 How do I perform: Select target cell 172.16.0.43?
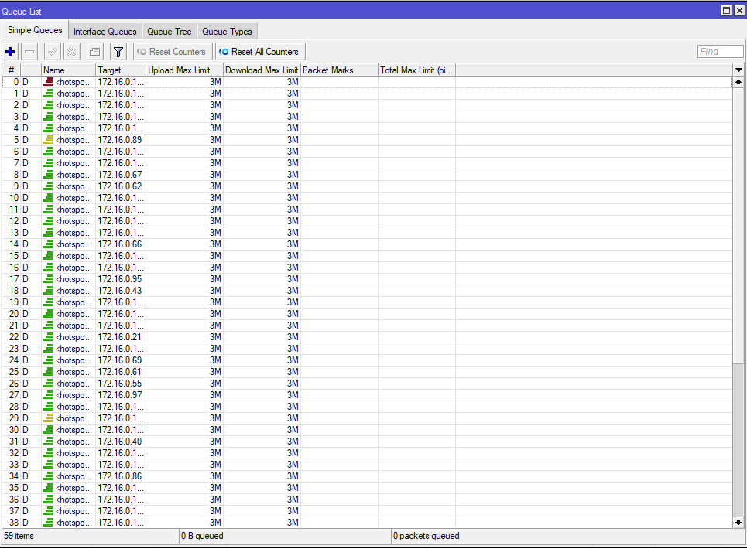(x=119, y=291)
